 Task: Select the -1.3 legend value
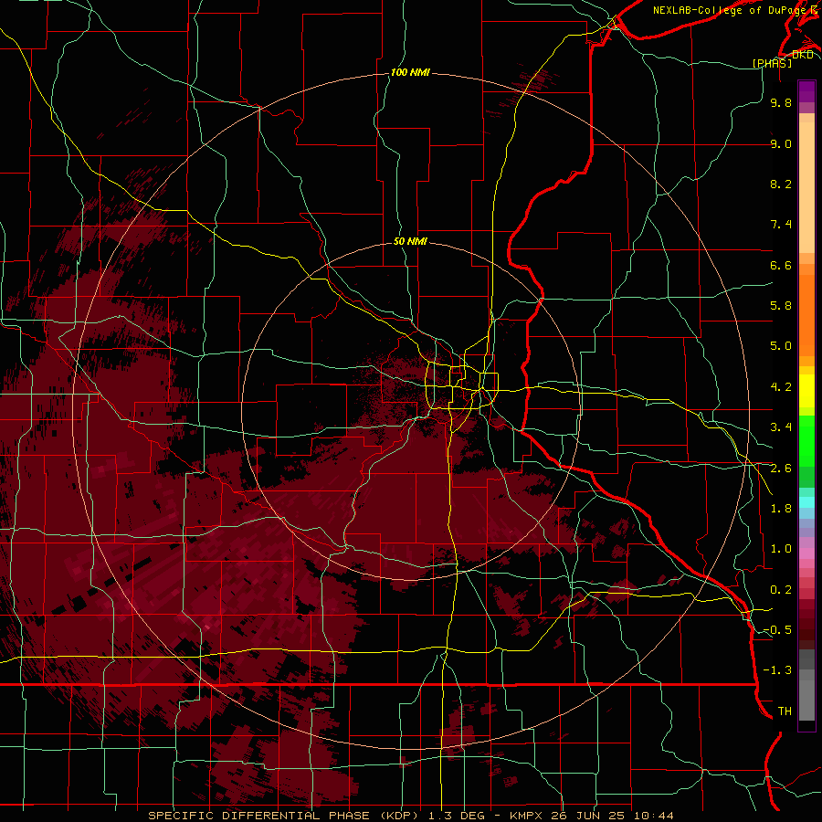pos(777,670)
